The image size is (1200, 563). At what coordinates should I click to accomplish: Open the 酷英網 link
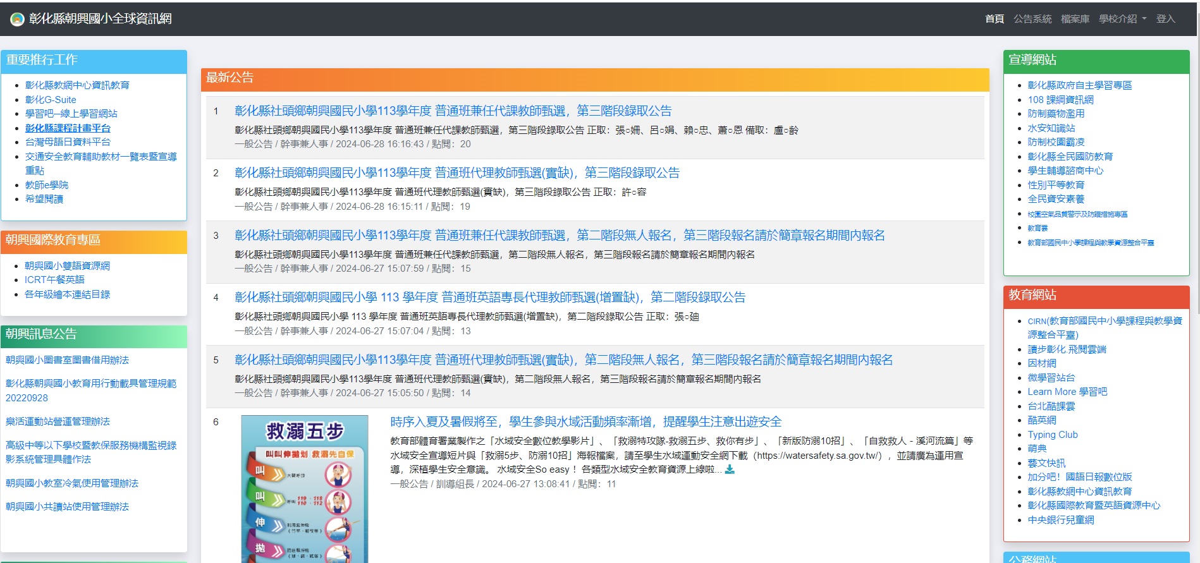pos(1042,420)
